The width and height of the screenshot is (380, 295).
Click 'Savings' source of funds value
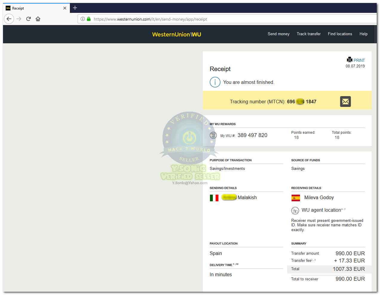(x=298, y=169)
